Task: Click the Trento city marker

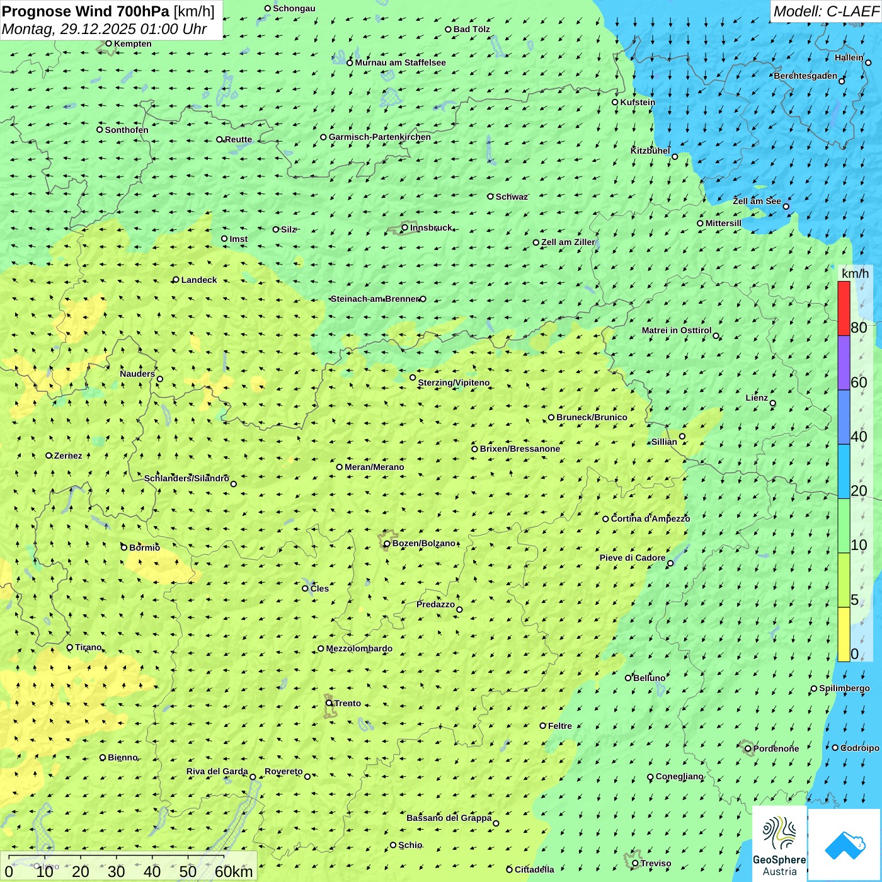Action: pos(329,703)
